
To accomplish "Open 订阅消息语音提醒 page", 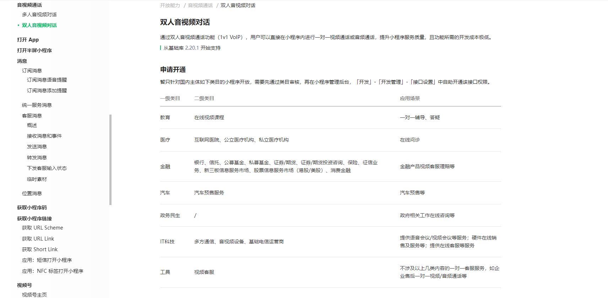I will click(47, 80).
